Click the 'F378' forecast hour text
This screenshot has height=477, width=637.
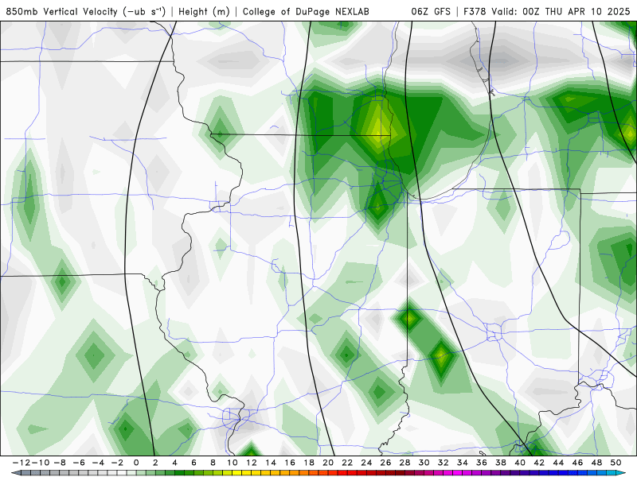(x=474, y=11)
